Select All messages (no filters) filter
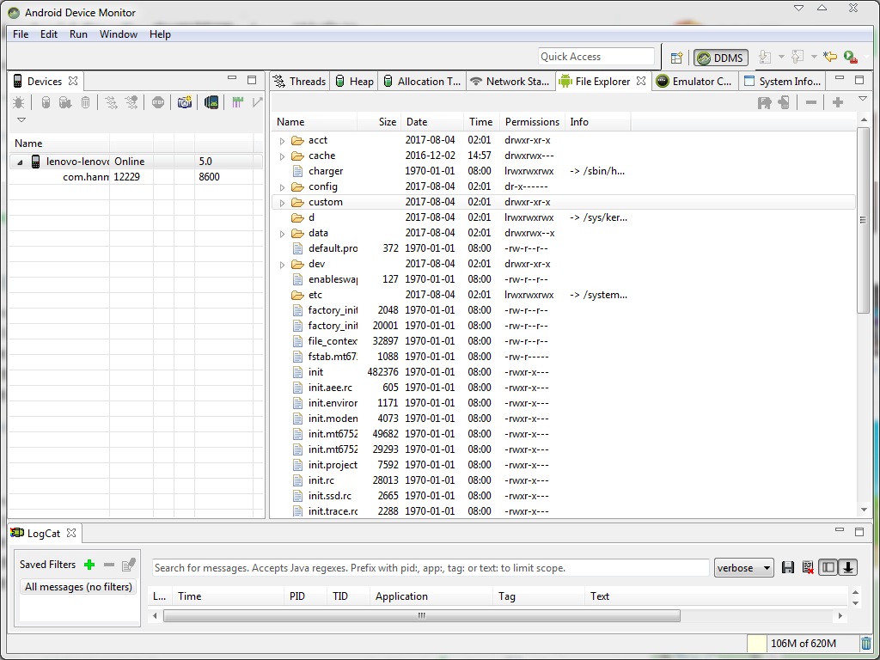Screen dimensions: 880x660 (78, 587)
